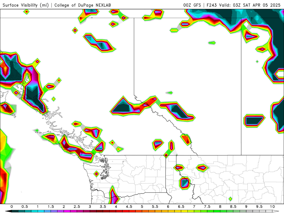Select the 6.5 label on the scale

pos(181,207)
